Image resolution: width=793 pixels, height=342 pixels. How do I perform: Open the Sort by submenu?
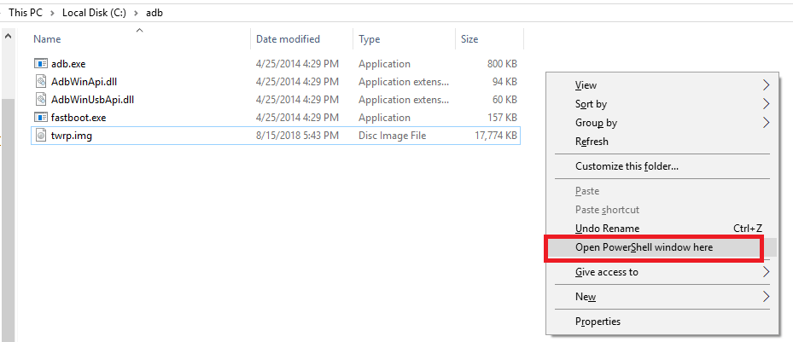pos(662,104)
